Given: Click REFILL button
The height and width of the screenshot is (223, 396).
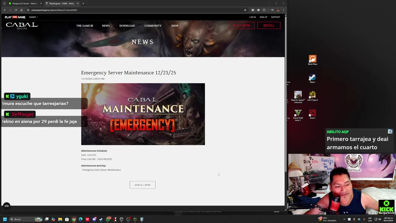Looking at the screenshot, I should [269, 25].
